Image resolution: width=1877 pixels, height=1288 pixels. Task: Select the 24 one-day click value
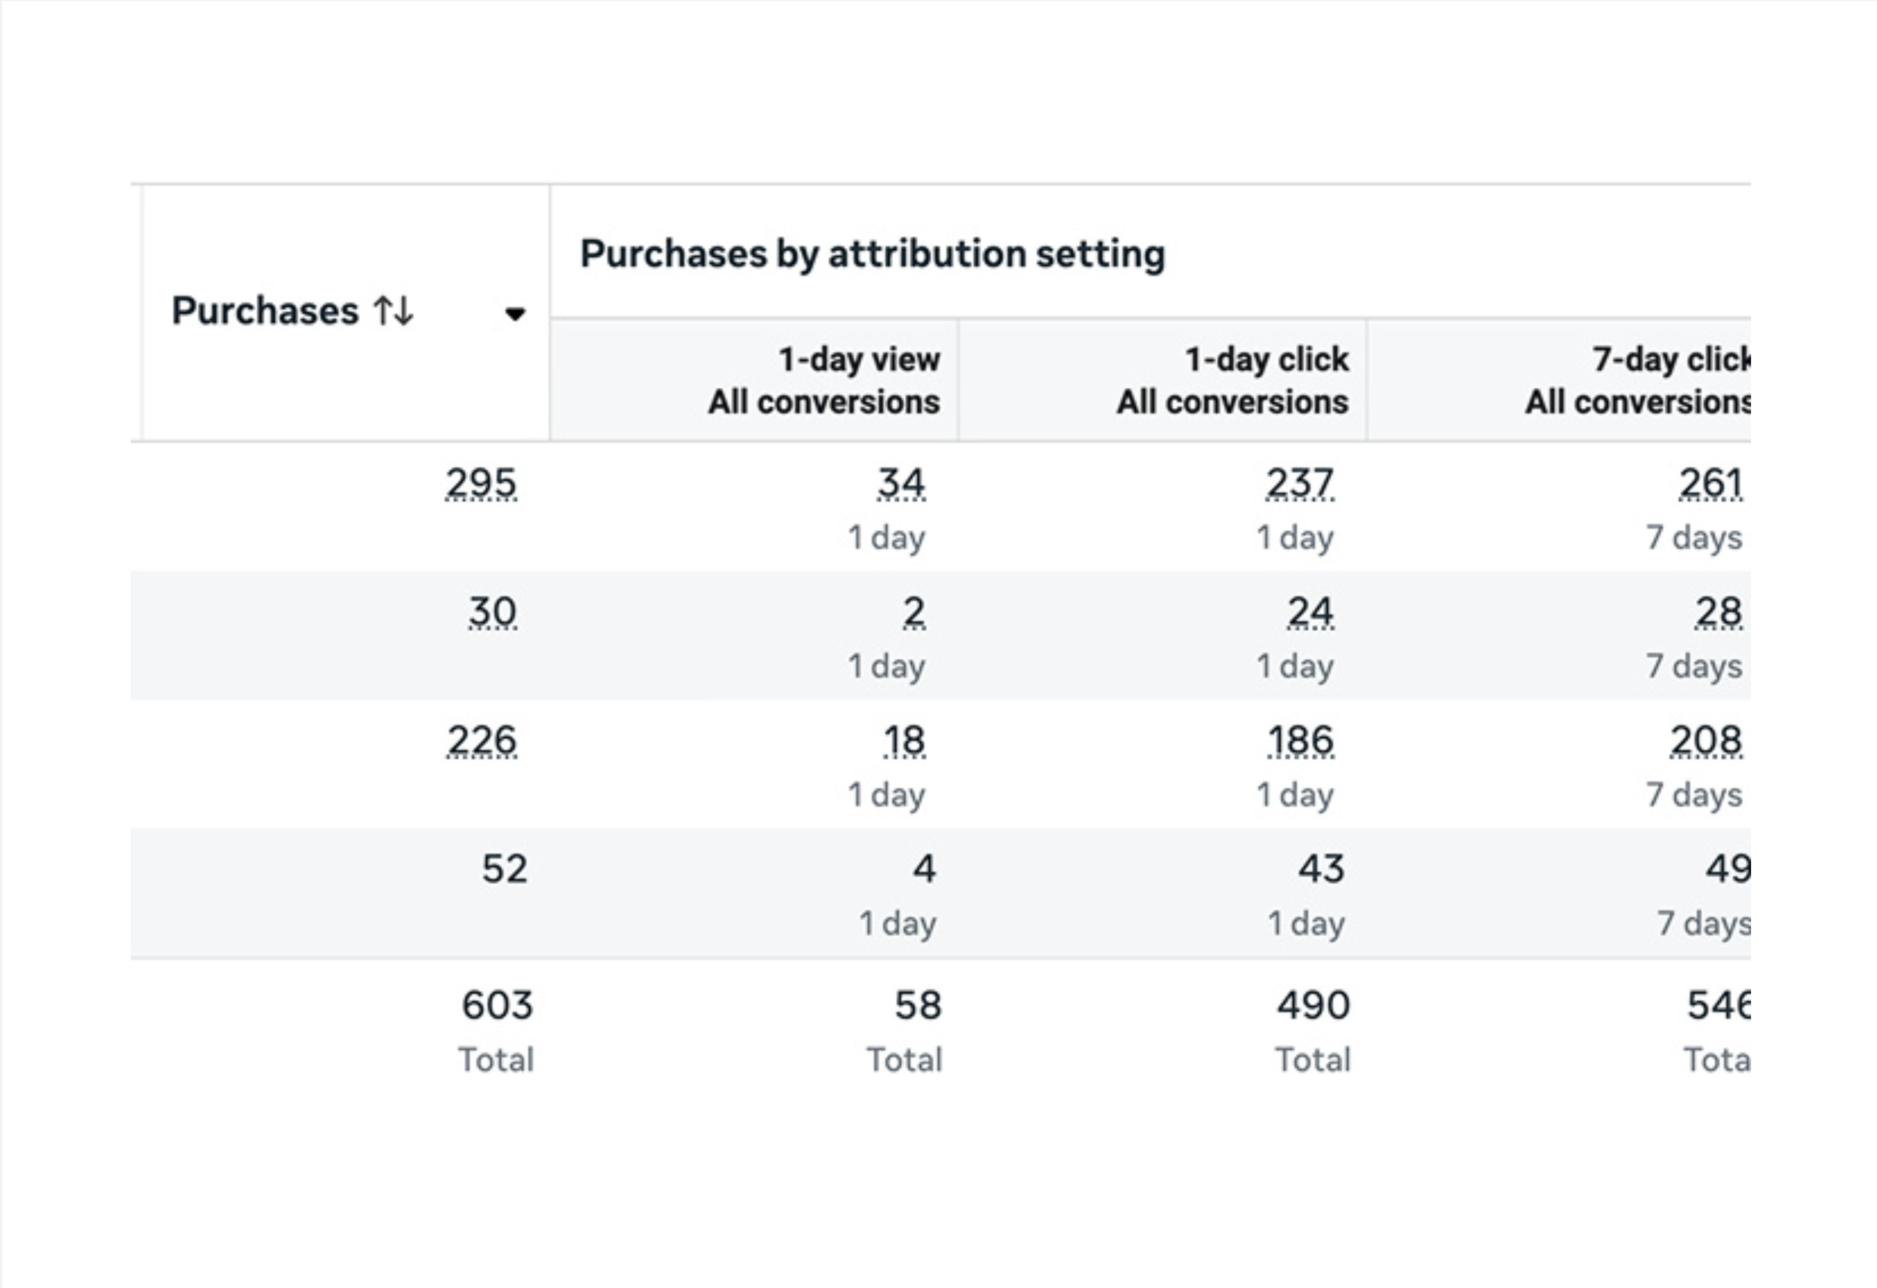pos(1310,612)
